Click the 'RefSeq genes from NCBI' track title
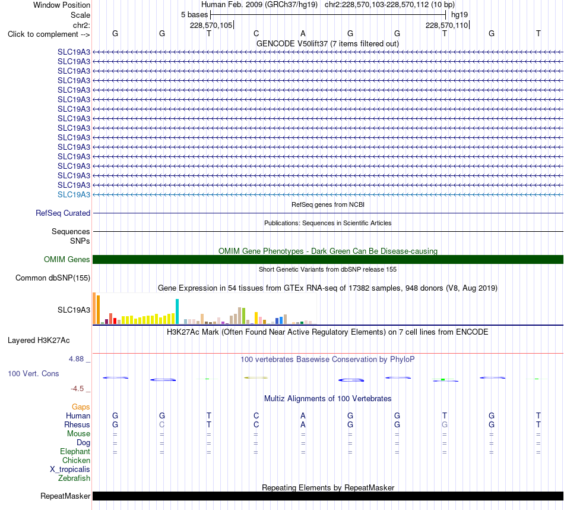The image size is (564, 510). click(328, 204)
